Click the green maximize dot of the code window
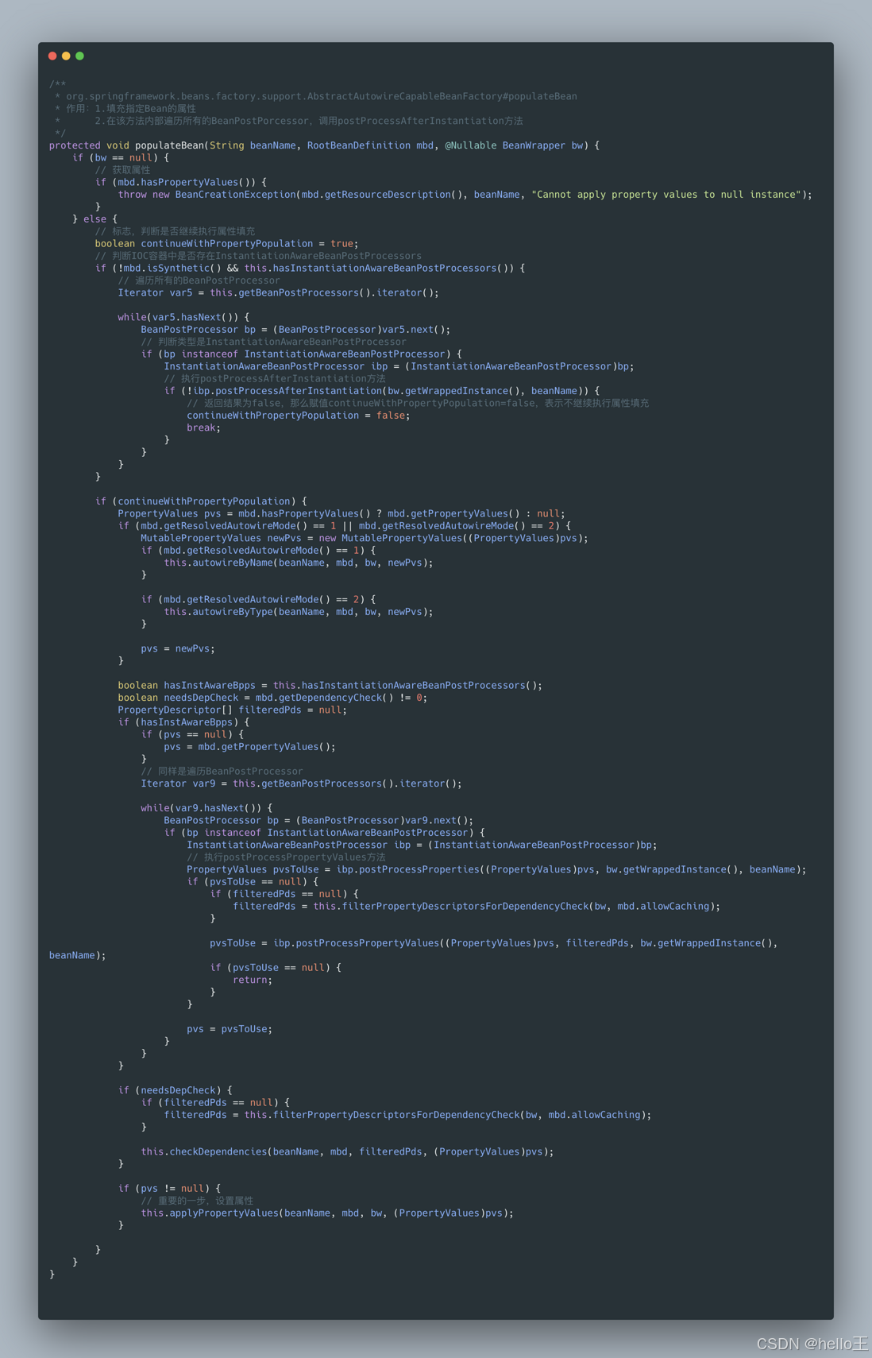Image resolution: width=872 pixels, height=1358 pixels. (x=79, y=56)
